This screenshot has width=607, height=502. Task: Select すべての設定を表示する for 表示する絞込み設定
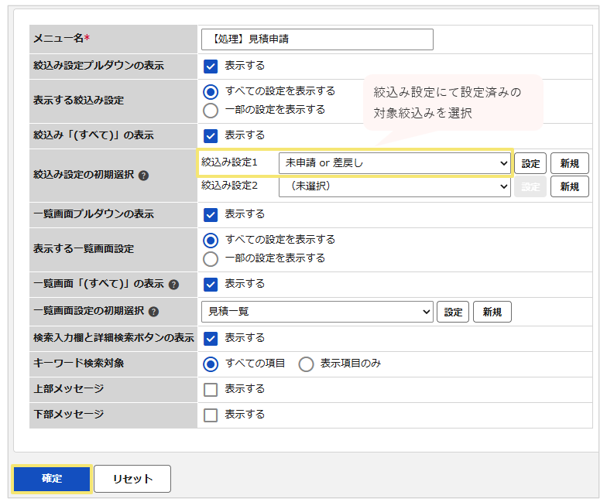pyautogui.click(x=211, y=91)
